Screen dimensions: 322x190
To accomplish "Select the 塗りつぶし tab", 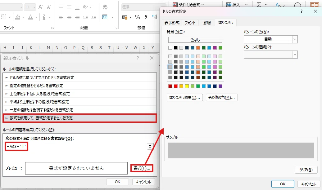I will (226, 23).
